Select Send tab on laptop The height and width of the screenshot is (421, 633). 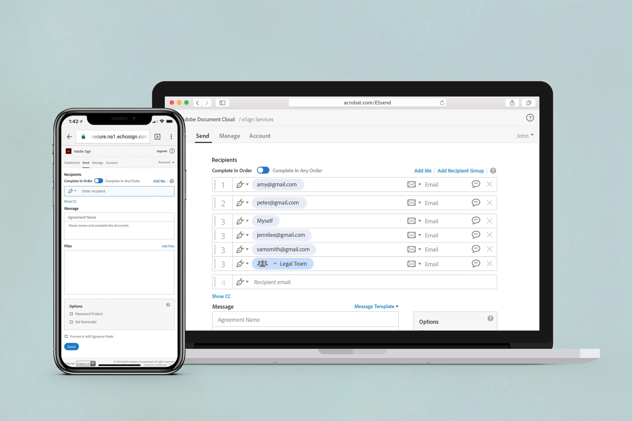[x=203, y=136]
